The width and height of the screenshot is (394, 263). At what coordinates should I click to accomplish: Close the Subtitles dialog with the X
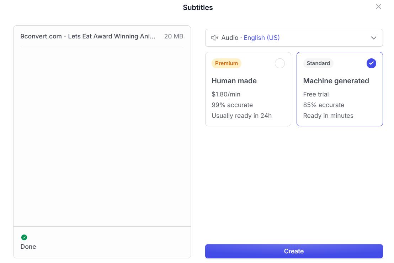(378, 7)
